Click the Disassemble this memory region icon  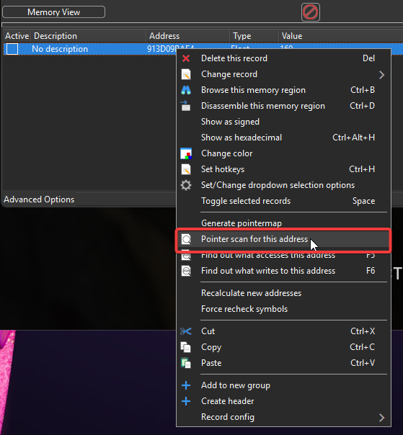[x=185, y=106]
